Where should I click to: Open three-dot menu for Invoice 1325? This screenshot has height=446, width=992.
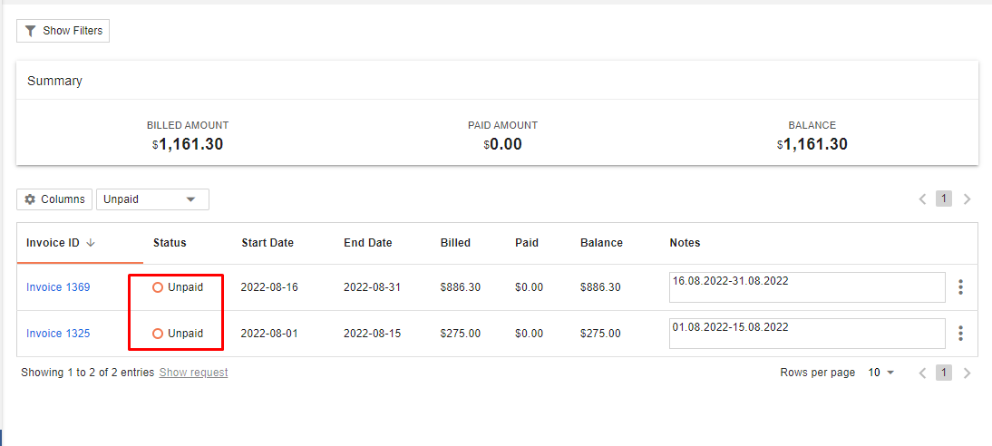960,334
